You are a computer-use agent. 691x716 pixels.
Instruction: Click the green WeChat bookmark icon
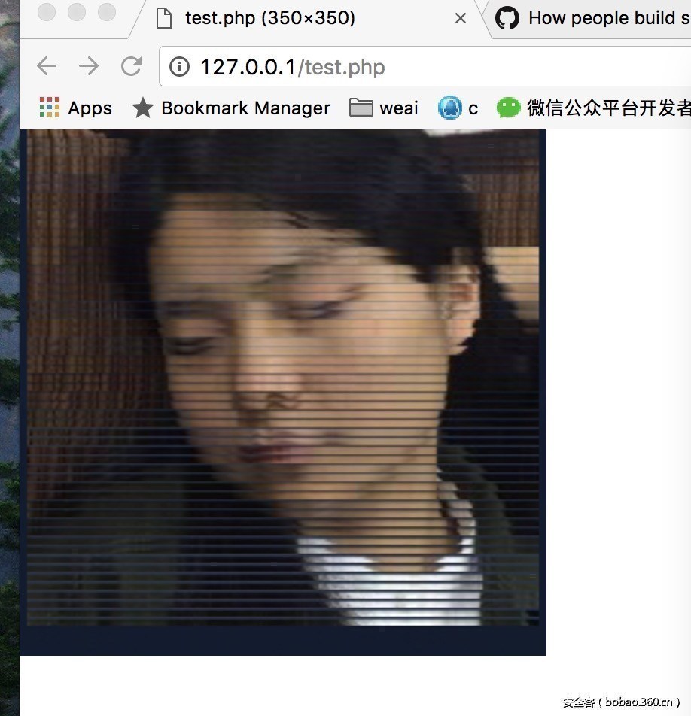tap(509, 108)
